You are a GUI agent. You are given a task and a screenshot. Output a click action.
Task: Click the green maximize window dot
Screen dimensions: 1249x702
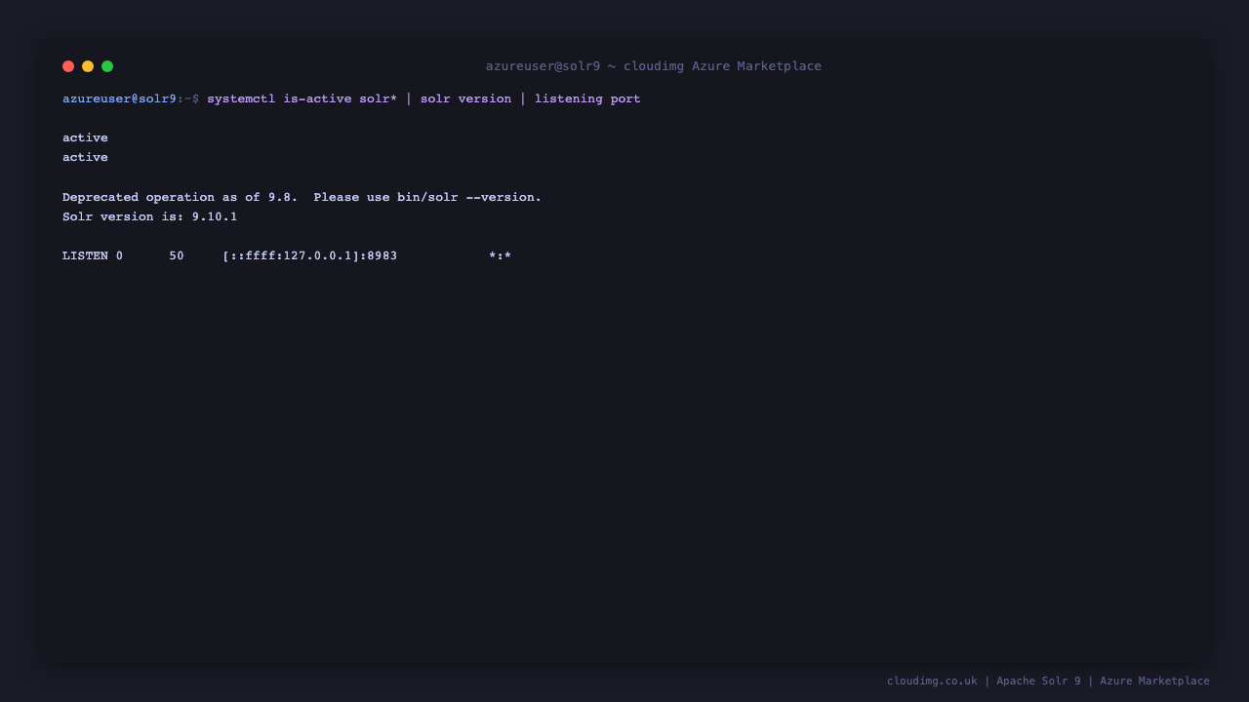pyautogui.click(x=107, y=66)
